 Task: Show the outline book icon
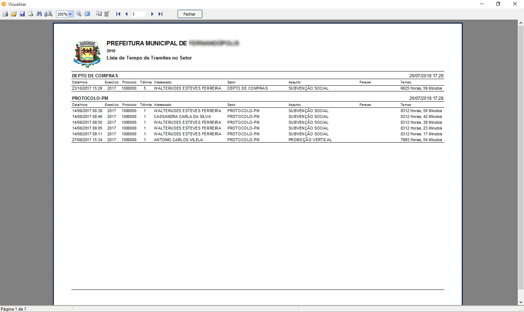point(99,14)
